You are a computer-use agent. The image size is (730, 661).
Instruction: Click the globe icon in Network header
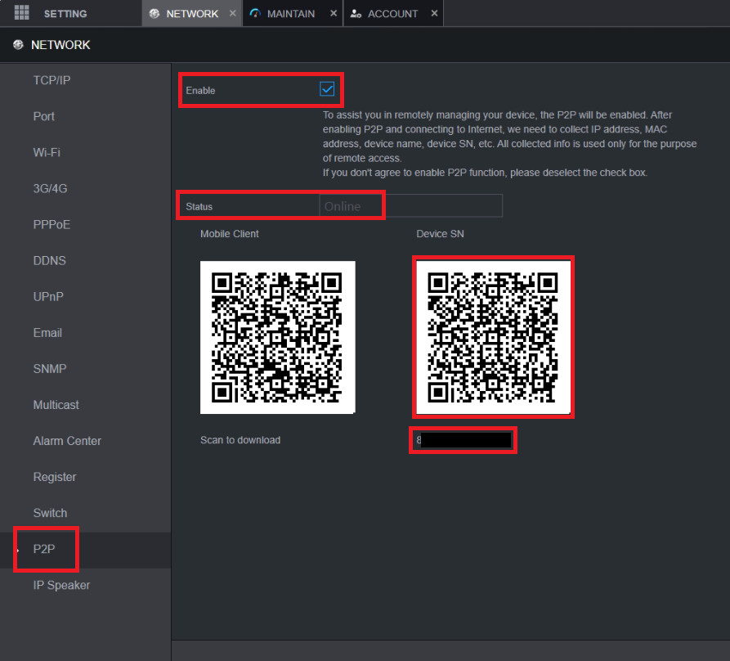tap(18, 45)
